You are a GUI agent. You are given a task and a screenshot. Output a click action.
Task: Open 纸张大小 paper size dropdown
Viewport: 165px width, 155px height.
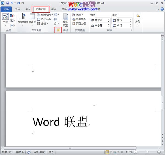[x=45, y=19]
